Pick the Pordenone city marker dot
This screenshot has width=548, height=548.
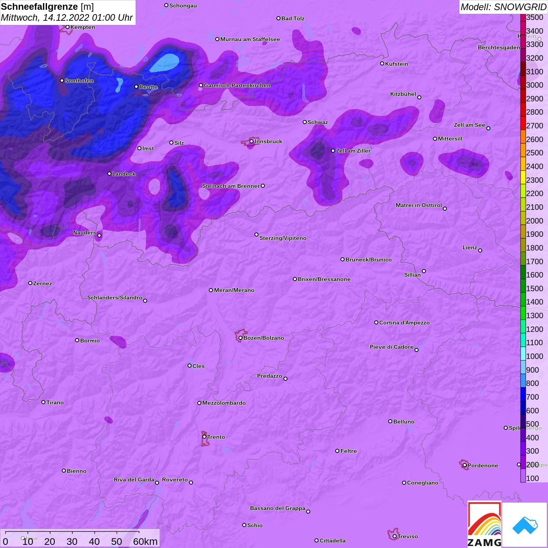pyautogui.click(x=465, y=465)
